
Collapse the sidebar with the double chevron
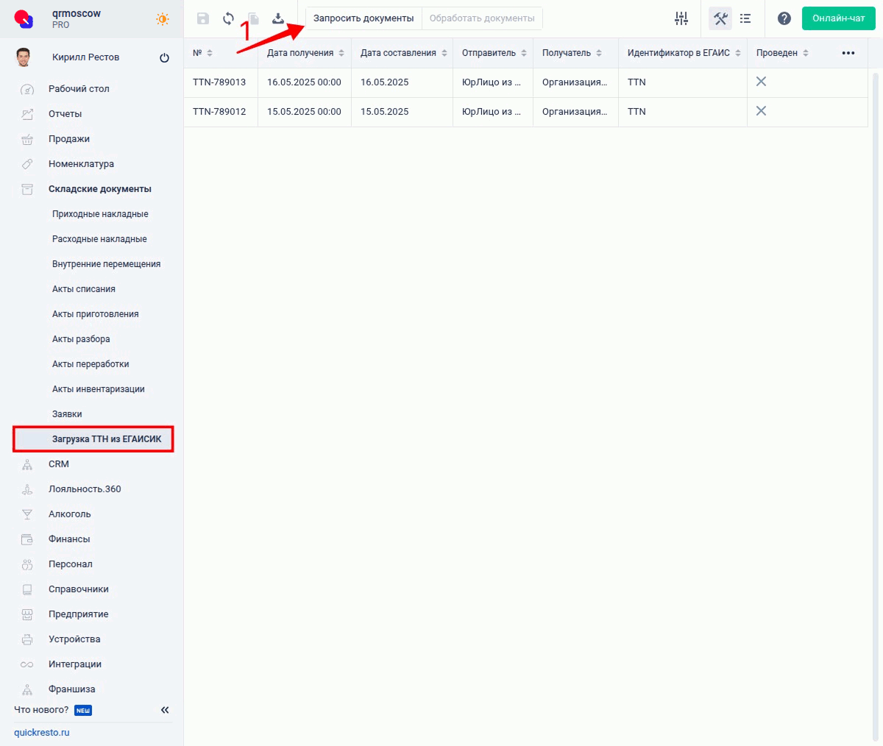point(165,710)
